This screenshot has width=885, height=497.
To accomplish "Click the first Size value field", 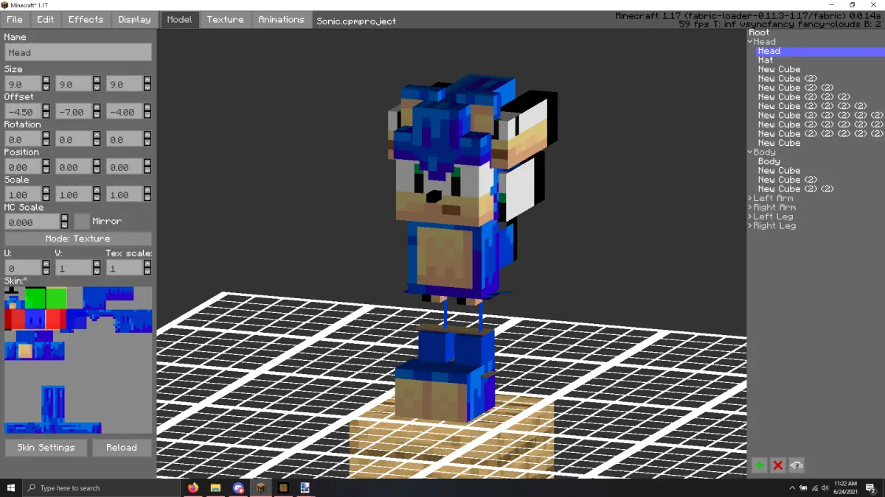I will [x=23, y=84].
